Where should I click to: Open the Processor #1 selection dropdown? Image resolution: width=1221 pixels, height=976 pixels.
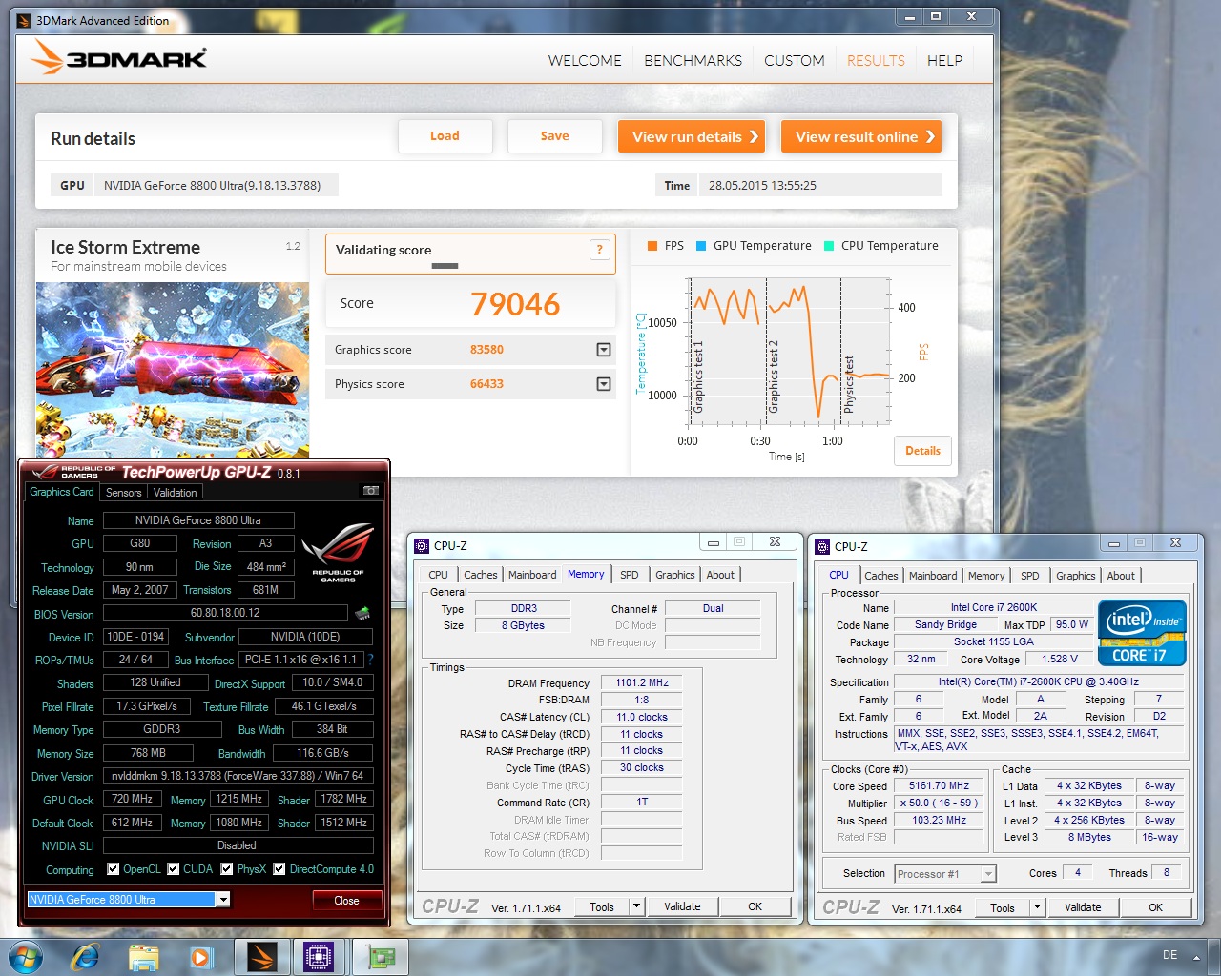(x=988, y=874)
